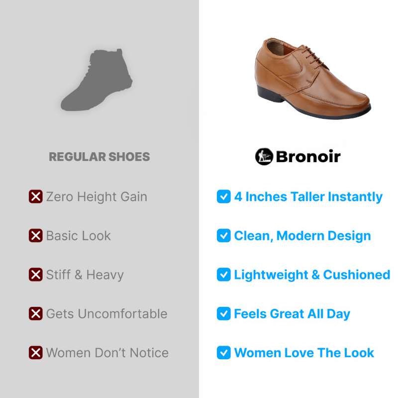Click the red X beside Women Don't Notice
398x398 pixels.
point(35,353)
